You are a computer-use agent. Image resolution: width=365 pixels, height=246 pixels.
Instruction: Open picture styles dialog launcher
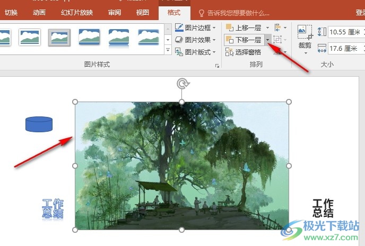coord(217,66)
